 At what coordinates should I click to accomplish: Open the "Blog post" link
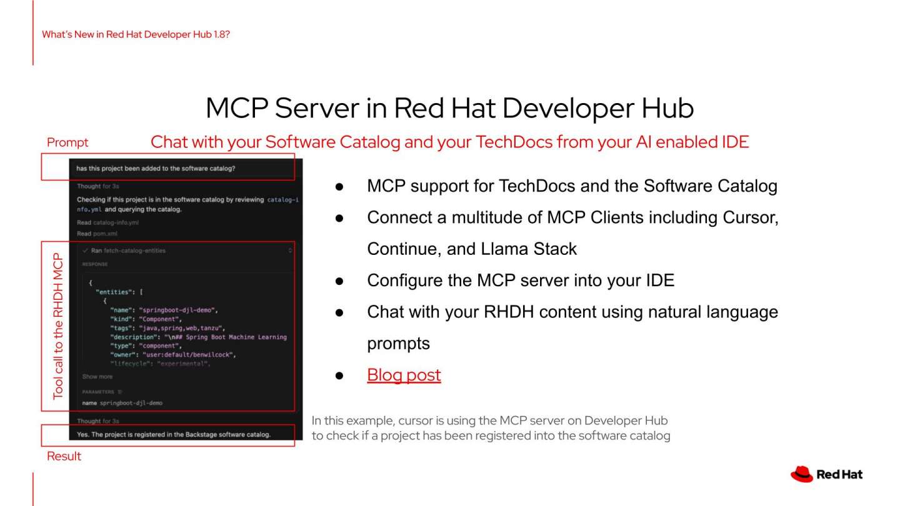click(x=404, y=375)
